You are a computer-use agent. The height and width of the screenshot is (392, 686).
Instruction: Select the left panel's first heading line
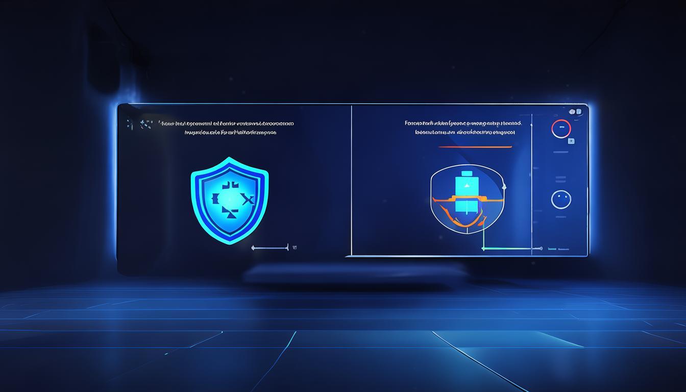(x=226, y=124)
